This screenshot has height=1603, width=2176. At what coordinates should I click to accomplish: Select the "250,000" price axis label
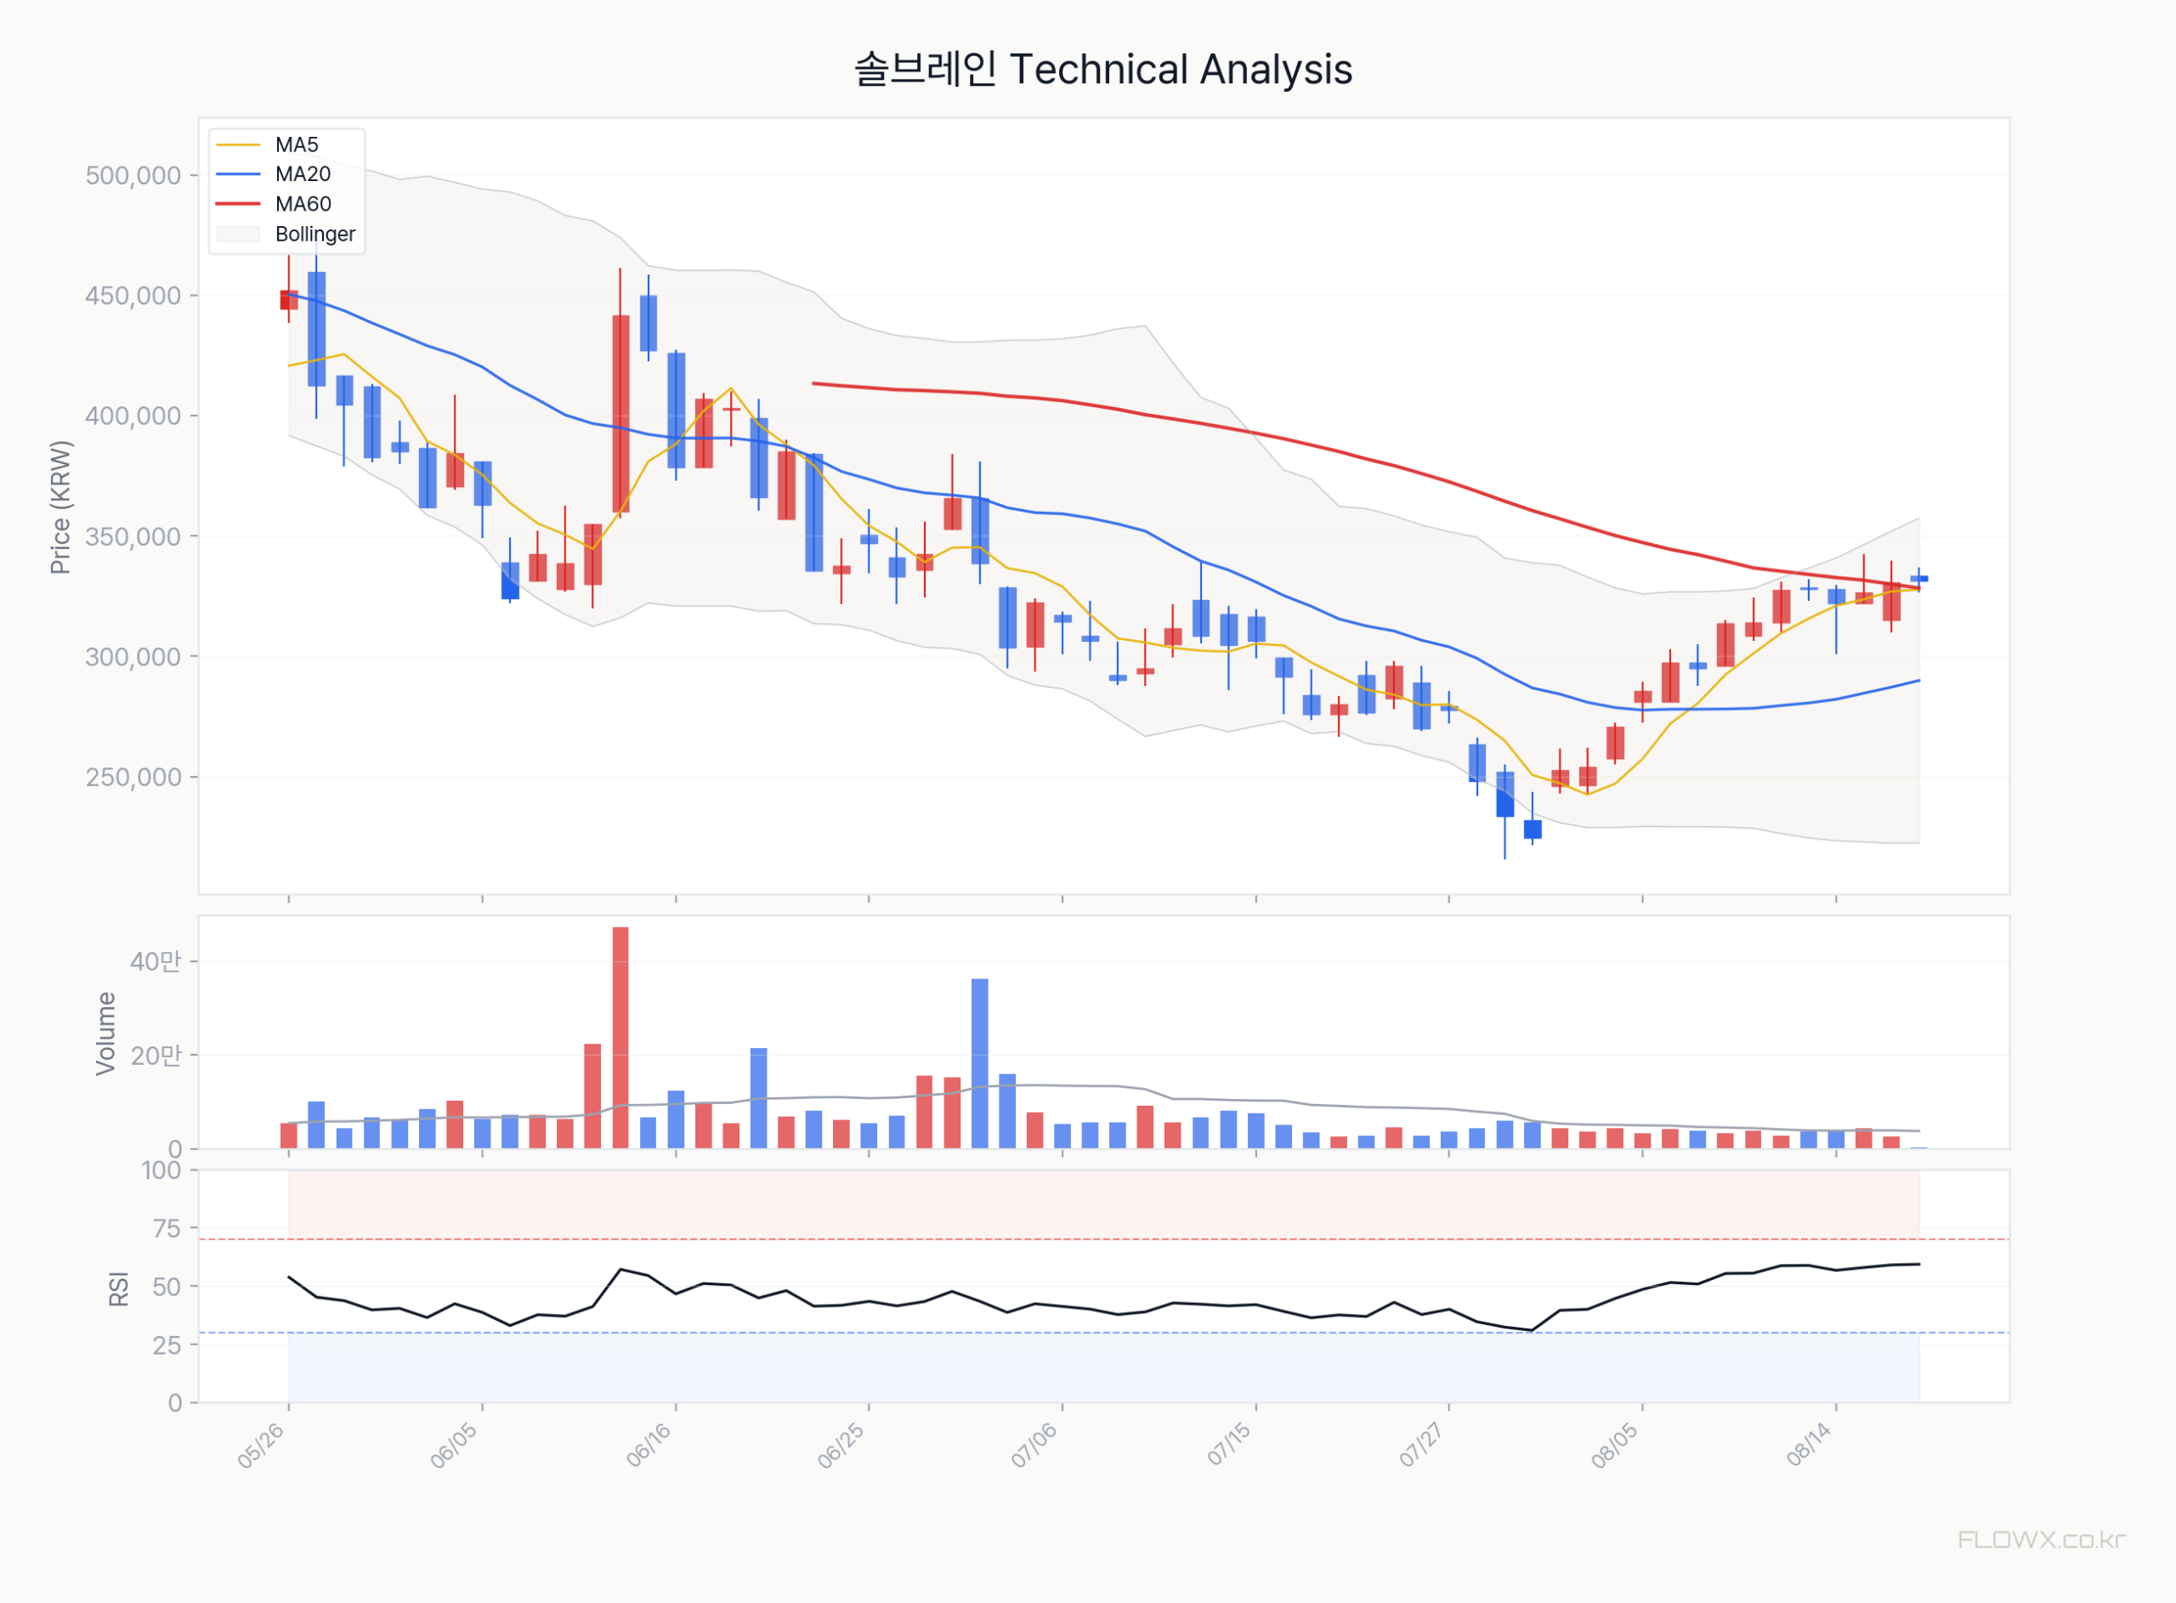pyautogui.click(x=133, y=777)
